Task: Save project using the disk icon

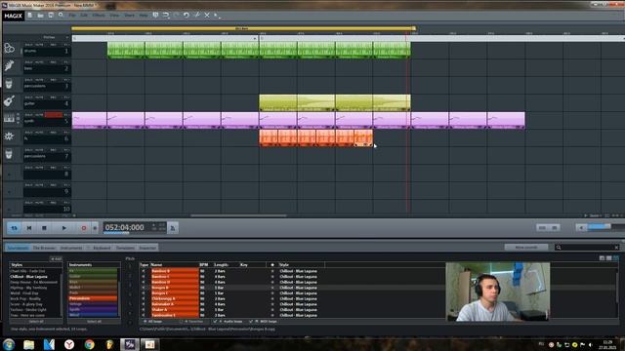Action: [x=51, y=16]
